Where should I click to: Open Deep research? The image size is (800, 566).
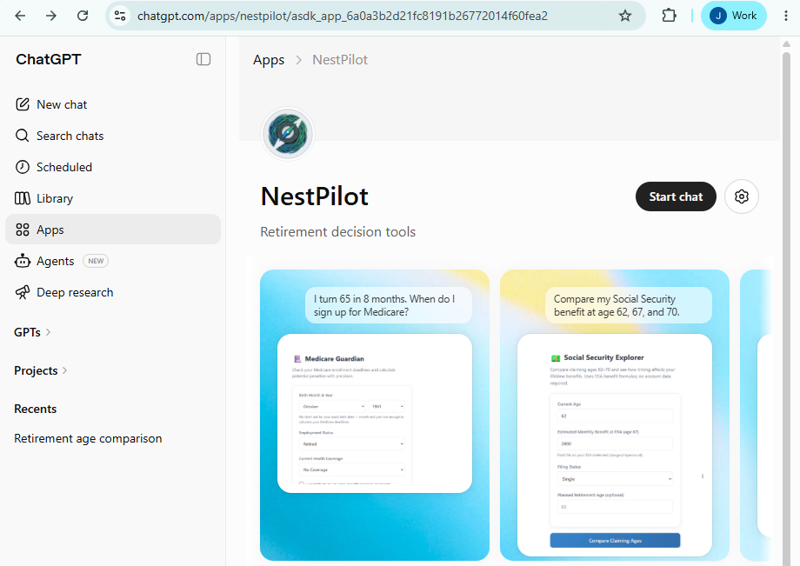click(113, 292)
